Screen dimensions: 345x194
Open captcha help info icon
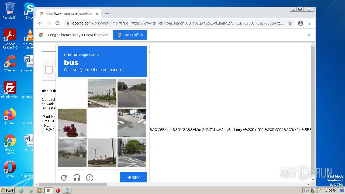click(90, 178)
